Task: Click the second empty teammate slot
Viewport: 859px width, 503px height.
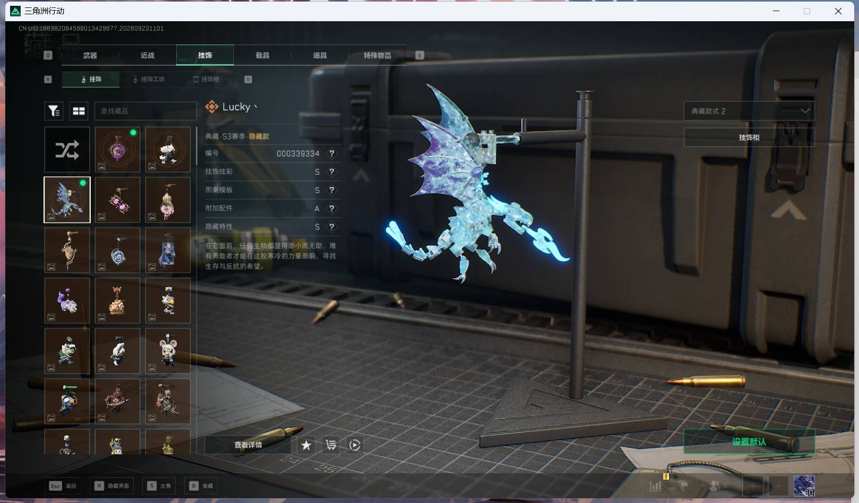Action: pos(778,486)
